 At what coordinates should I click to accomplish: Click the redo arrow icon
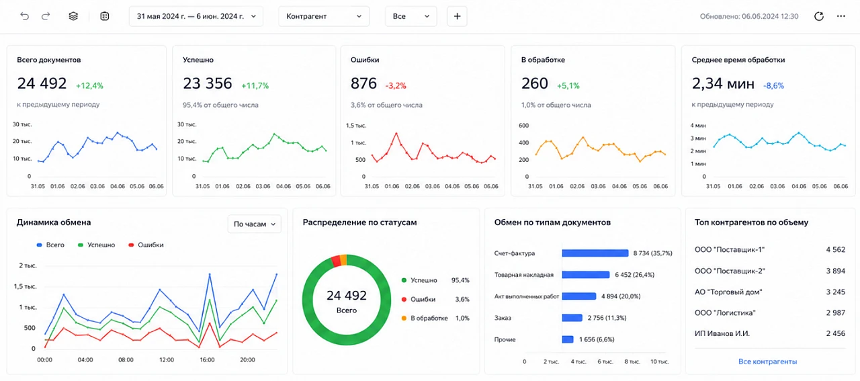pyautogui.click(x=46, y=16)
